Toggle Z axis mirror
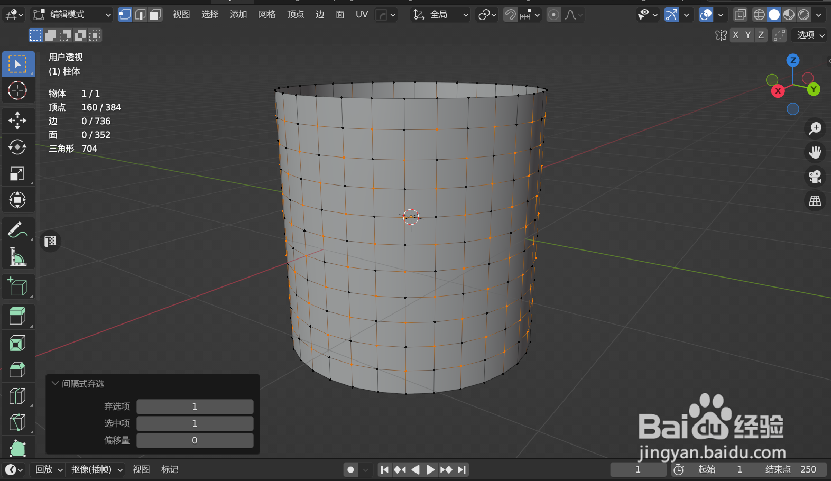 pos(761,35)
